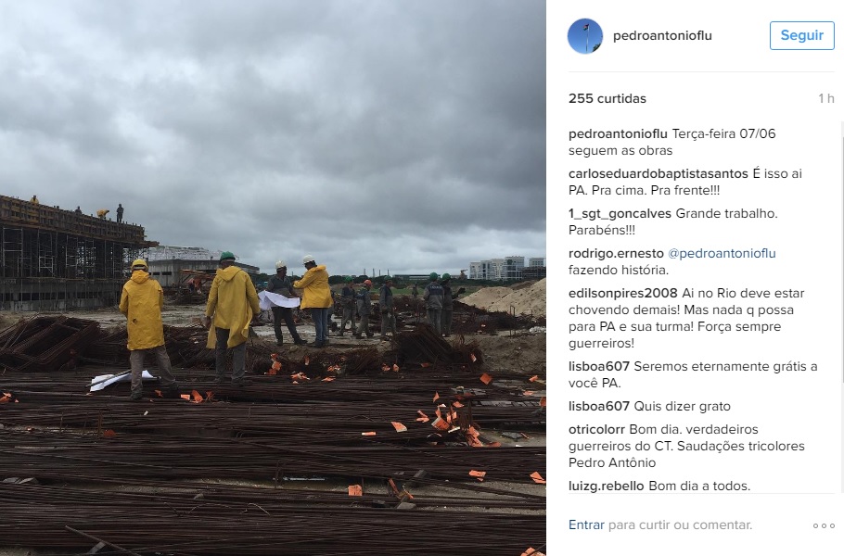The width and height of the screenshot is (844, 556).
Task: Open commenter edilsonpires2008 profile
Action: tap(622, 293)
